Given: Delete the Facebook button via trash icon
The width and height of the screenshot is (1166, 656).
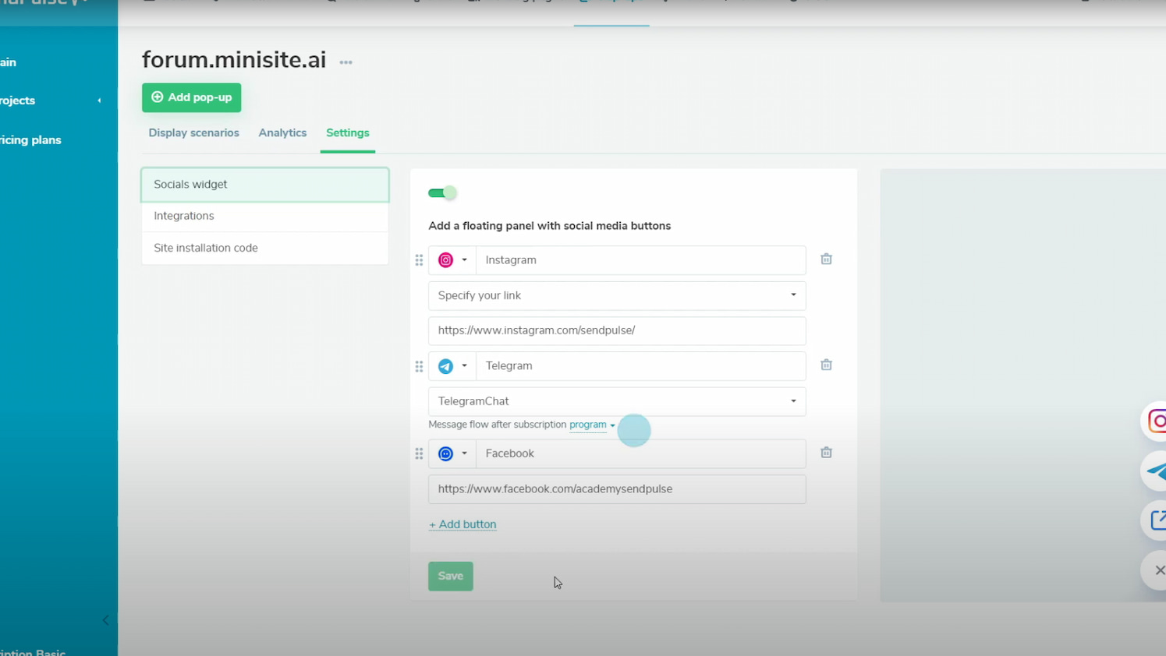Looking at the screenshot, I should tap(826, 452).
